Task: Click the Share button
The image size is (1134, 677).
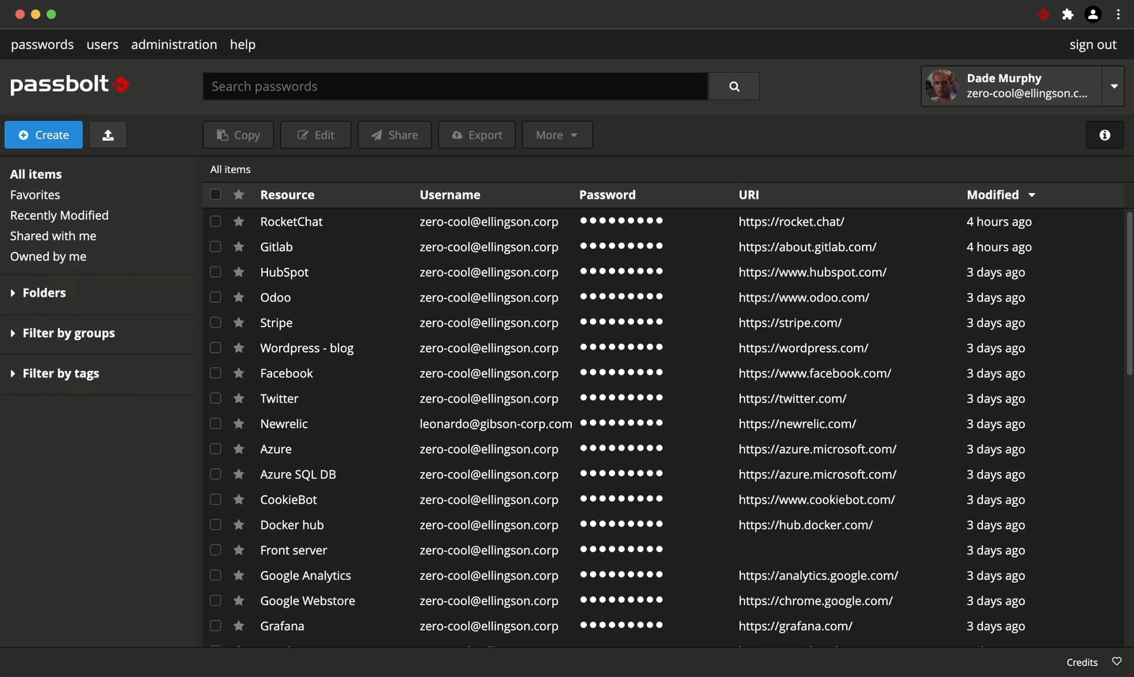Action: (395, 135)
